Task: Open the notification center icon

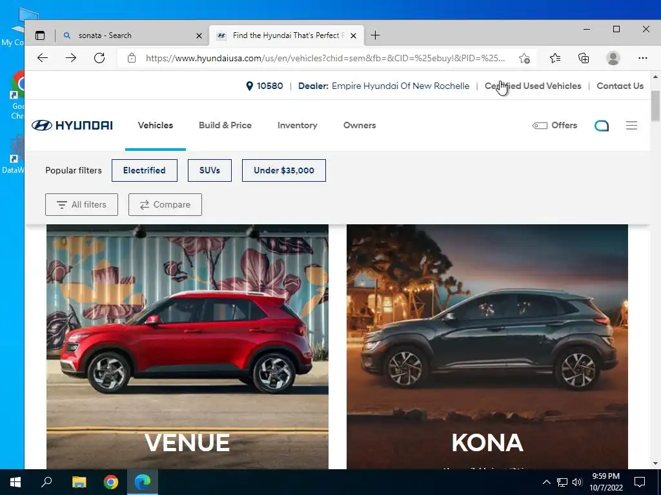Action: coord(640,482)
